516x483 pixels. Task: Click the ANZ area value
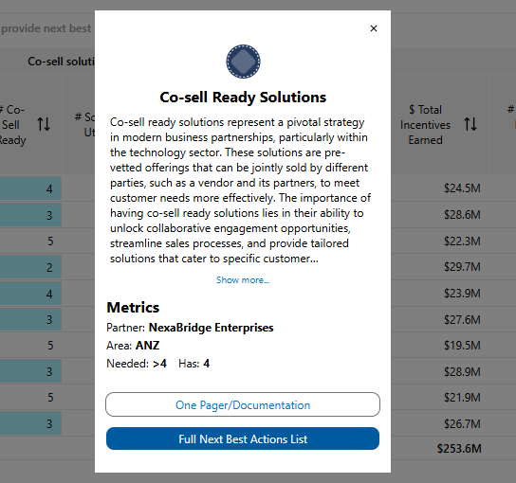[147, 346]
